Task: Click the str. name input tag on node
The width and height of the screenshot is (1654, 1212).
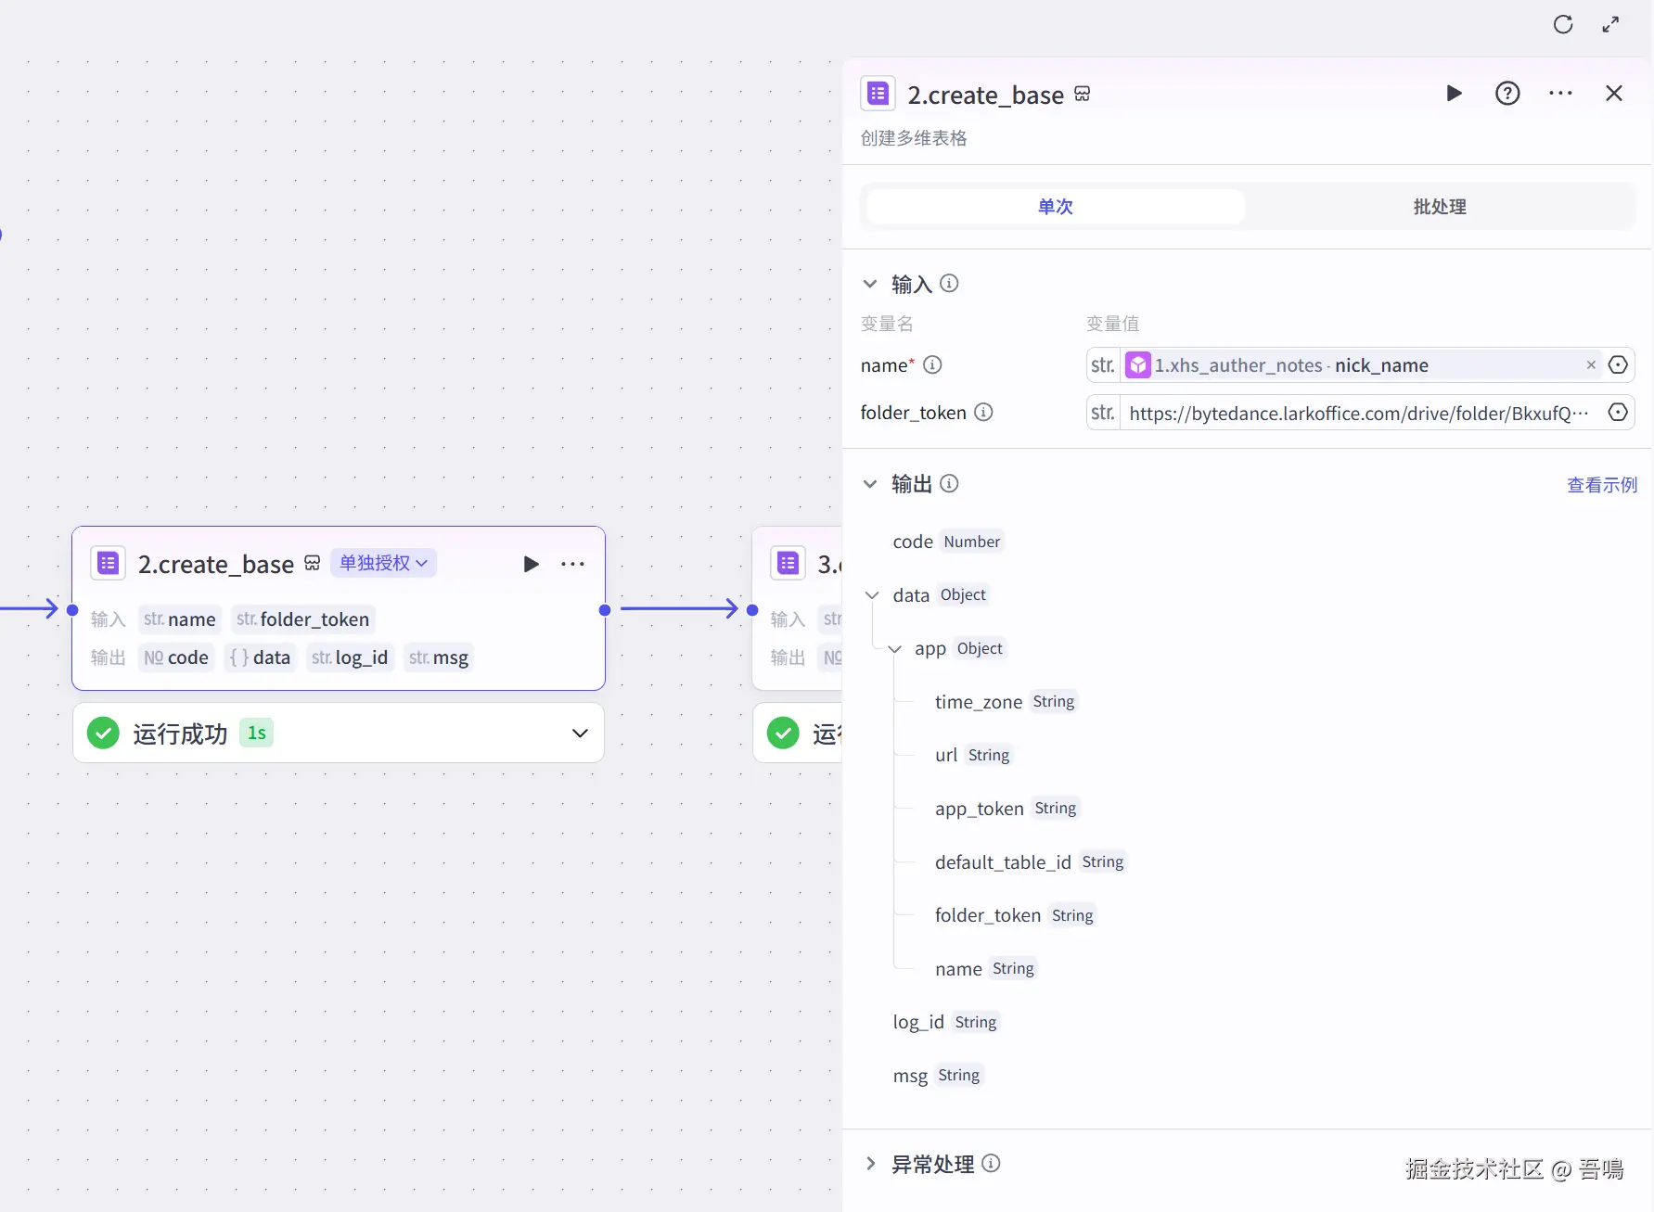Action: coord(180,619)
